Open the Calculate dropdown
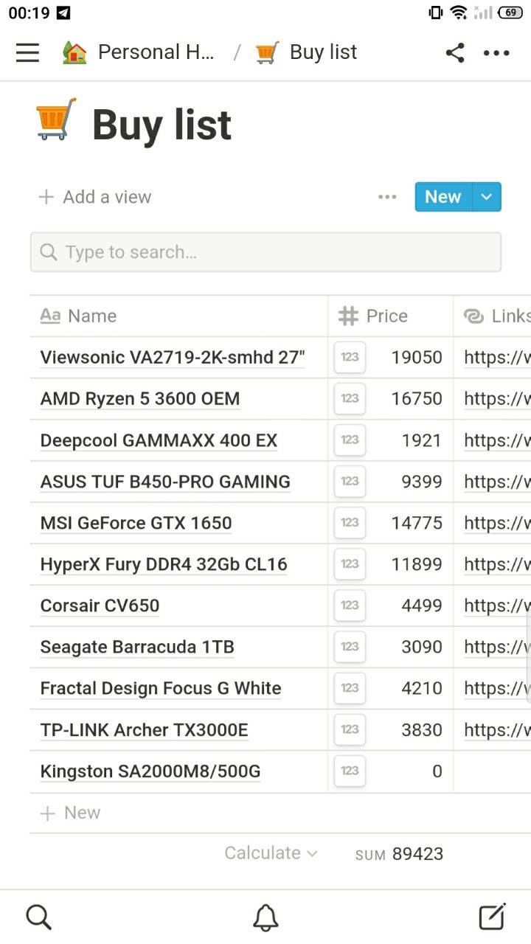The image size is (531, 944). (x=271, y=853)
